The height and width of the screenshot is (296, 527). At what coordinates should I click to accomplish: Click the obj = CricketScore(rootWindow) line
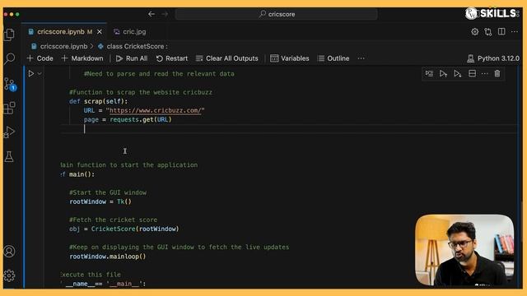[x=124, y=229]
